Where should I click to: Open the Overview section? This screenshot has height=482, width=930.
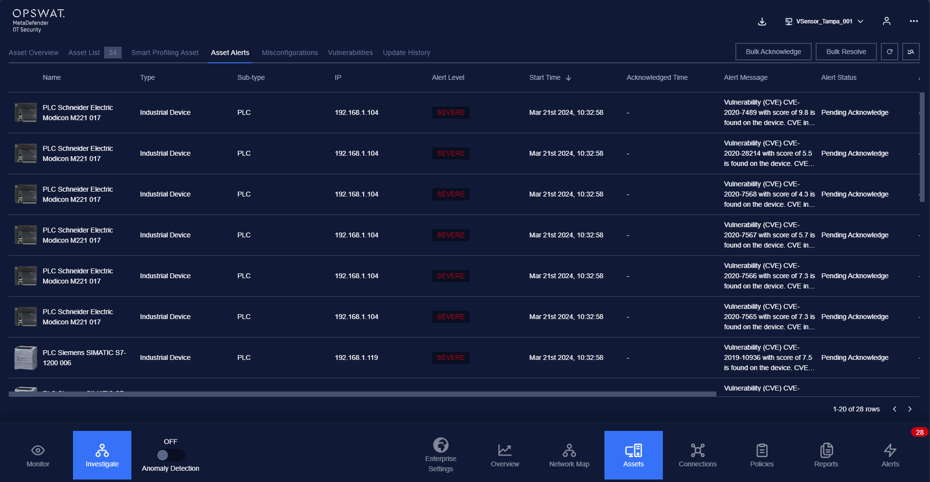505,455
